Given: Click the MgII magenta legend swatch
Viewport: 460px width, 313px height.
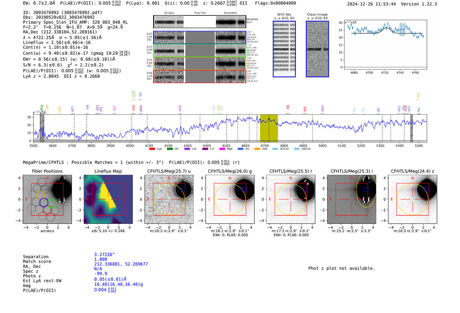Looking at the screenshot, I should (222, 149).
